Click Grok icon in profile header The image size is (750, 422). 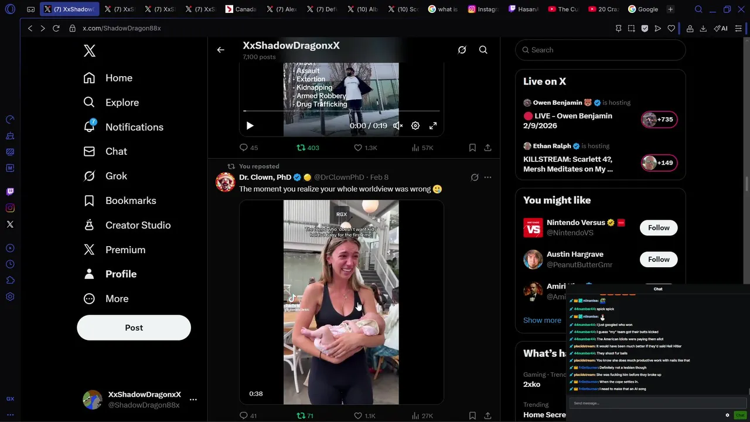click(x=462, y=50)
